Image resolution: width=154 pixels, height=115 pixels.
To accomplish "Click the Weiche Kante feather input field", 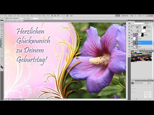I will [21, 19].
